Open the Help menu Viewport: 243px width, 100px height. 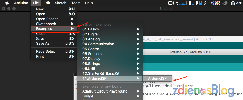[89, 3]
